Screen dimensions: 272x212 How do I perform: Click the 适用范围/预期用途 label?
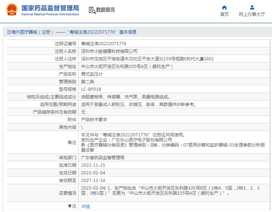click(x=58, y=105)
